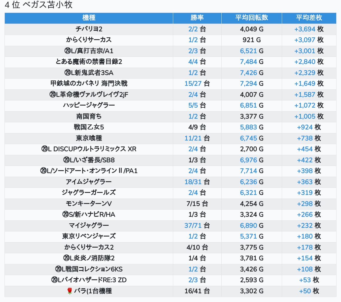Select the ⑳L戦国コレクション6KS cell
This screenshot has height=302, width=341.
pos(89,269)
